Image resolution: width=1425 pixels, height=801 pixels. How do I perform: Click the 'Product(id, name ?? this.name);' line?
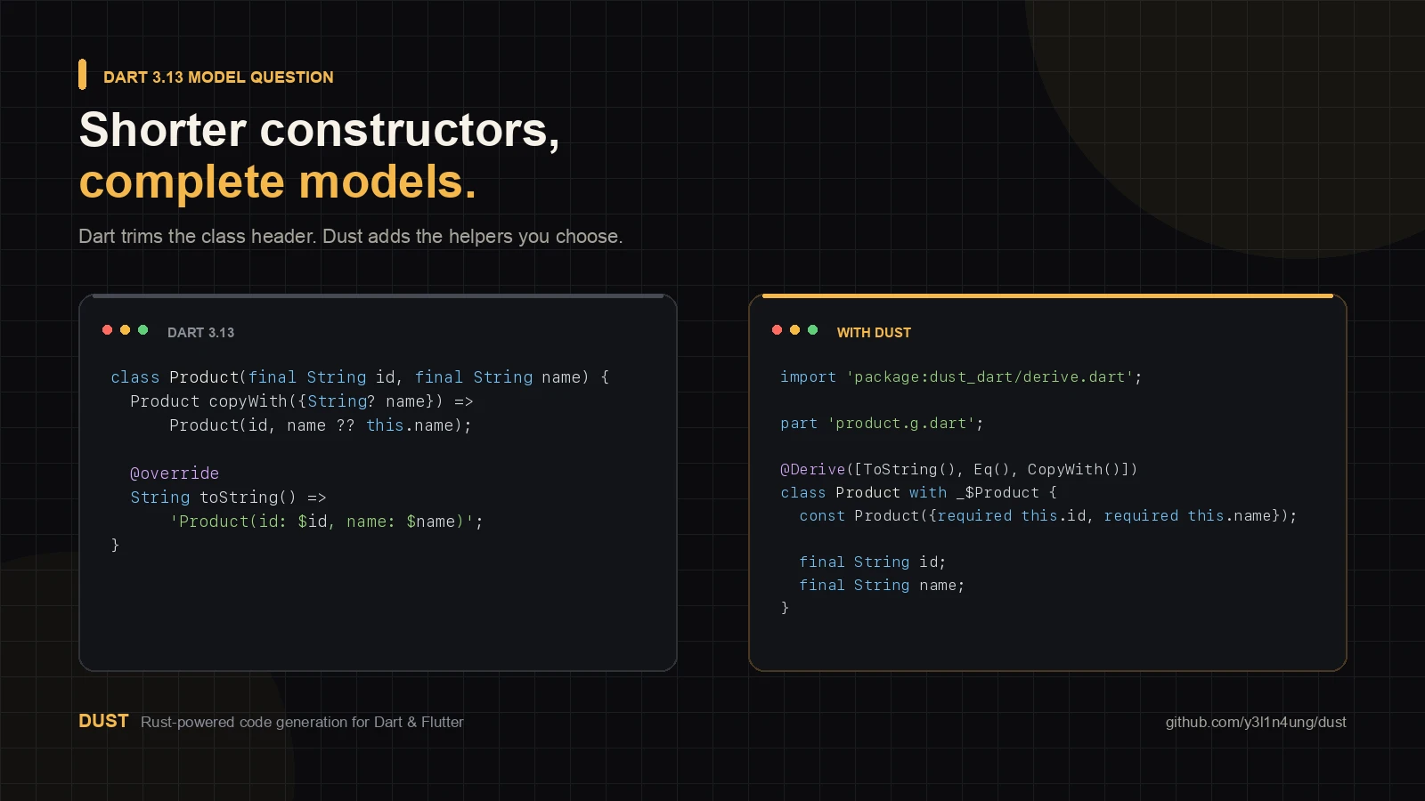click(x=321, y=425)
